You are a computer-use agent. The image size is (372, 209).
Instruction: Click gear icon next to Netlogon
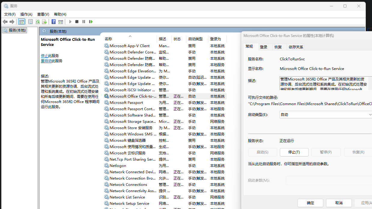[x=107, y=165]
